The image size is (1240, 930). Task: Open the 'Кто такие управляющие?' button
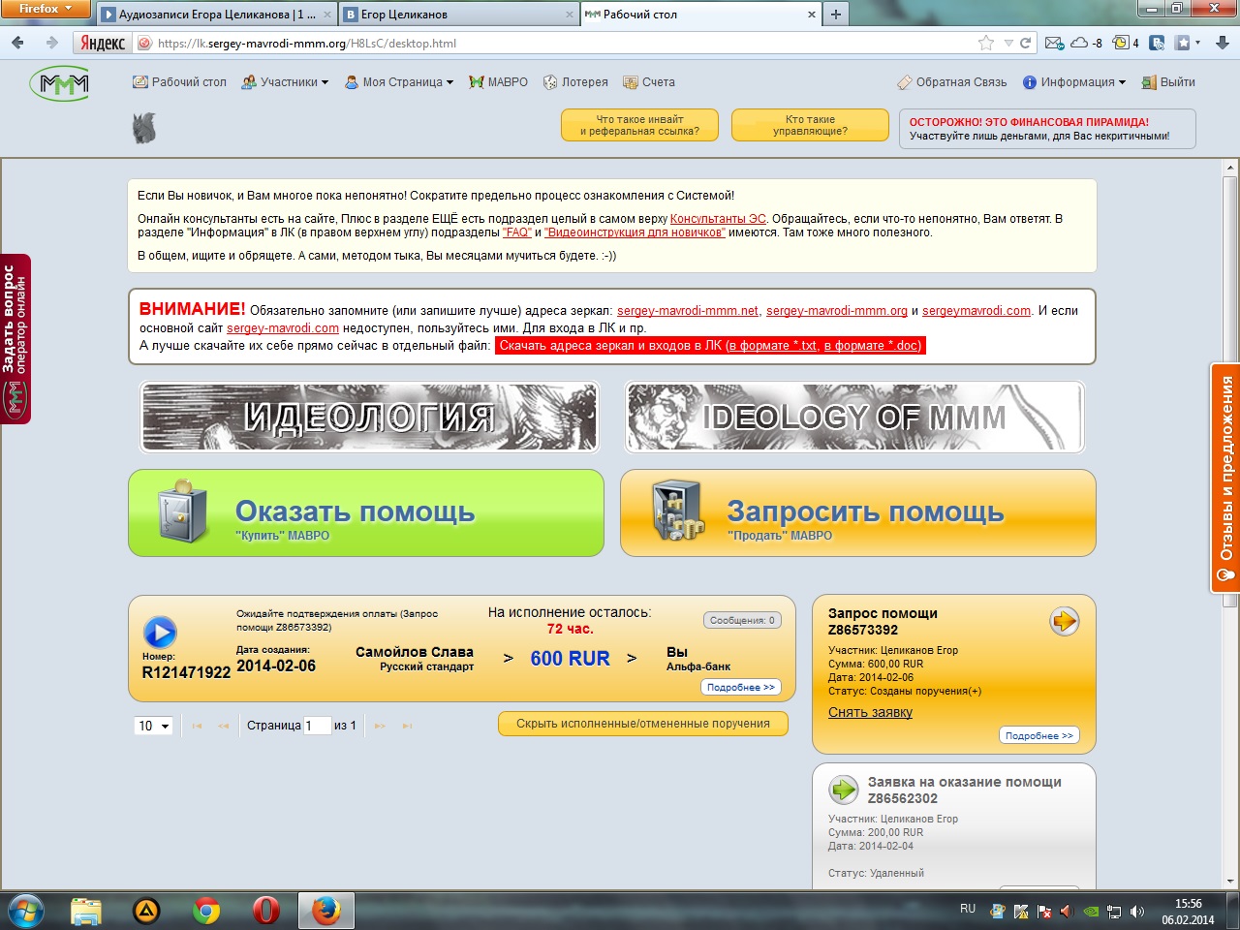[810, 125]
